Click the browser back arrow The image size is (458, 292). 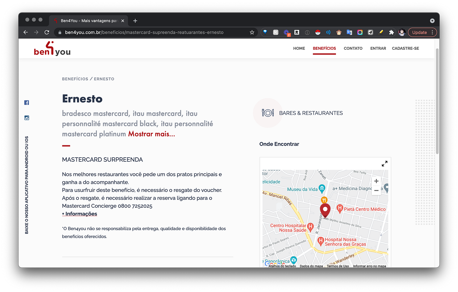[x=26, y=32]
